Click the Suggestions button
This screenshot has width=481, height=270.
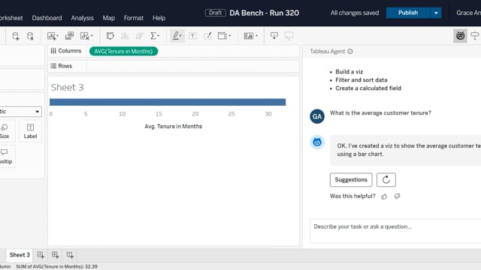[351, 180]
